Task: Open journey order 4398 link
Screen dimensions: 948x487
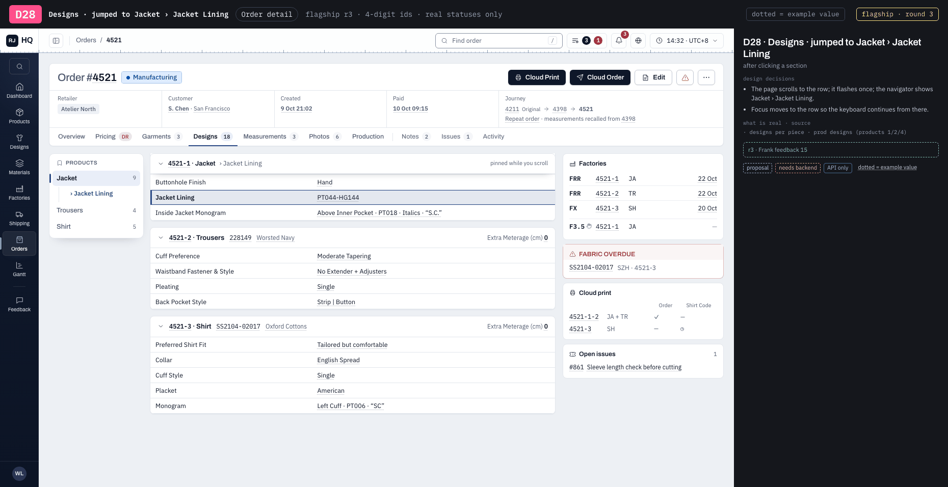Action: pyautogui.click(x=560, y=109)
